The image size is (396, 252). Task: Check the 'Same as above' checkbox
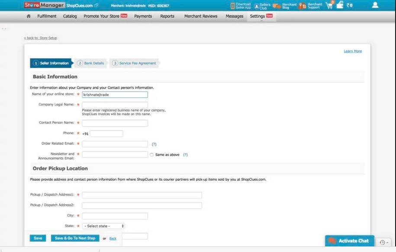[x=151, y=155]
